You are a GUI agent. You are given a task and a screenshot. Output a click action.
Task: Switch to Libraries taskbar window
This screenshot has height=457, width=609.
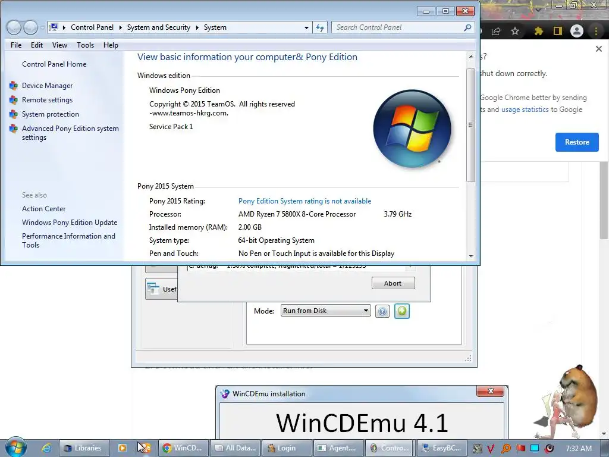(x=83, y=448)
